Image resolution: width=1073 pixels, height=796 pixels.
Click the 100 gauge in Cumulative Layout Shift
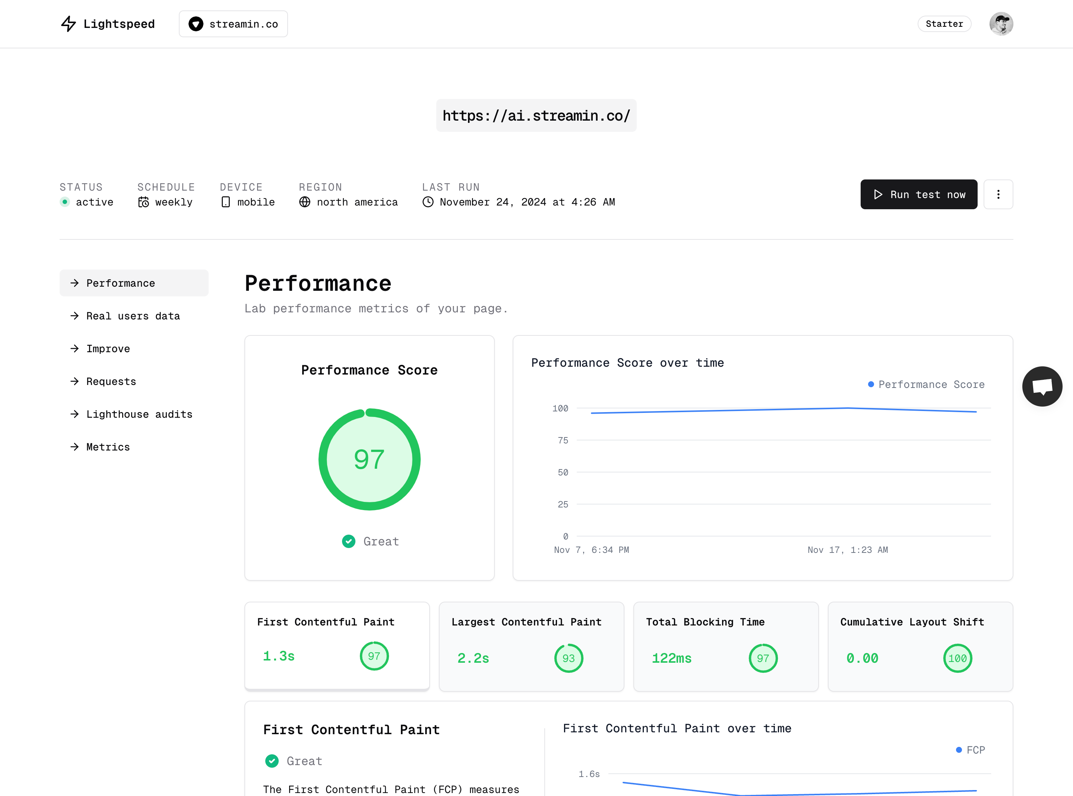coord(957,658)
